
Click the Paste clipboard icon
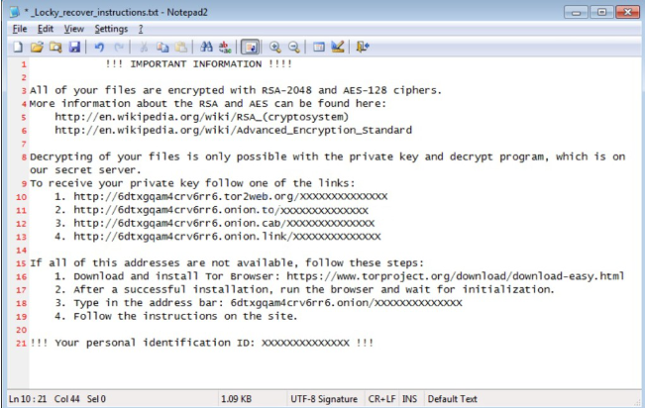point(181,47)
